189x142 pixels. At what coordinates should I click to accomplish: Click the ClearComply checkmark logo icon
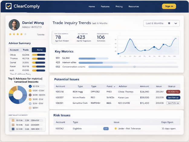[8, 6]
